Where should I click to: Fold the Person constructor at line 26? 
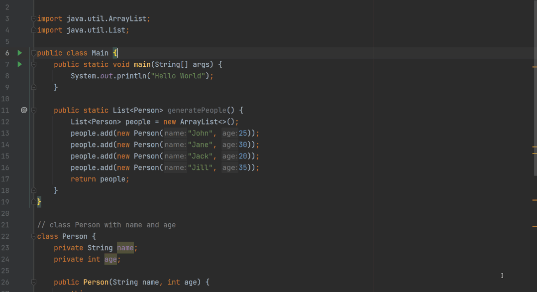33,283
